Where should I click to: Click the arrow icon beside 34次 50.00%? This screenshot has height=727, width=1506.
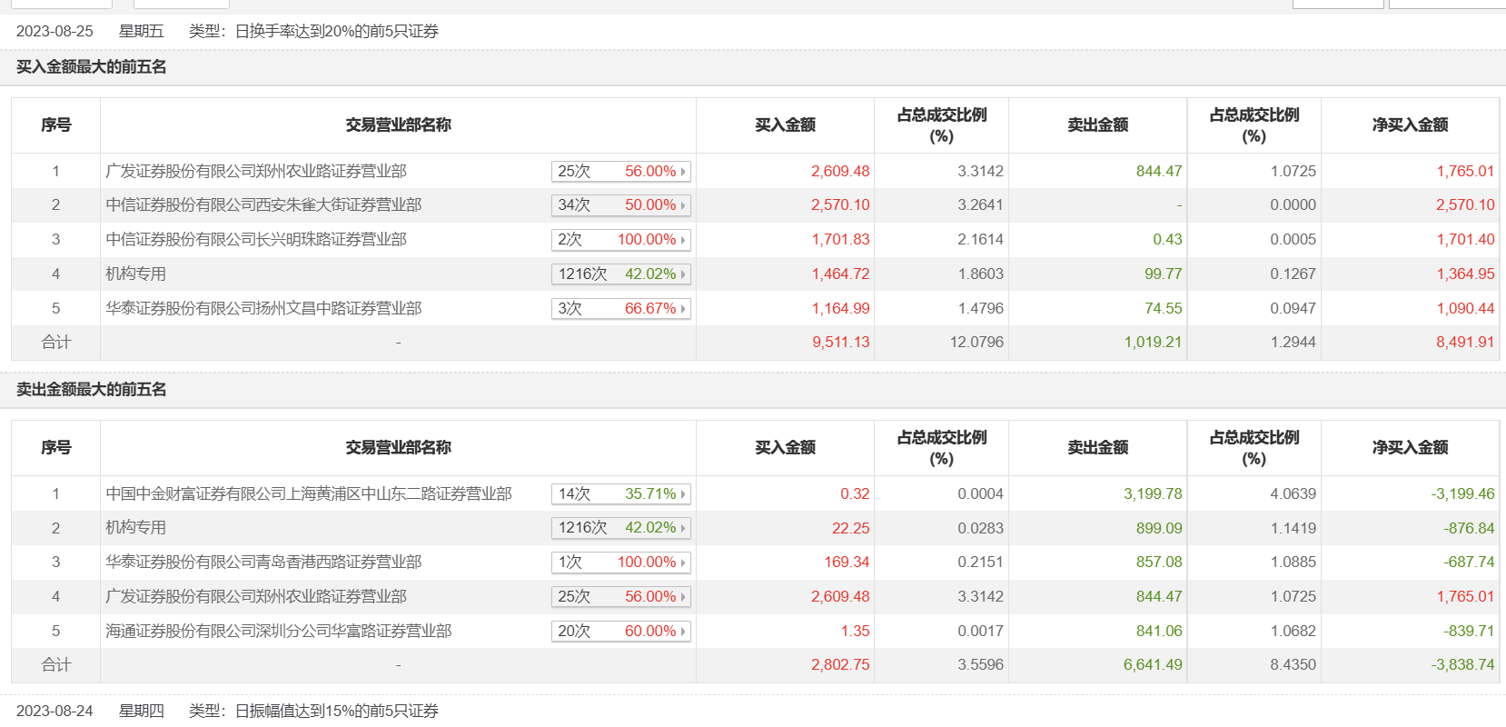tap(683, 205)
